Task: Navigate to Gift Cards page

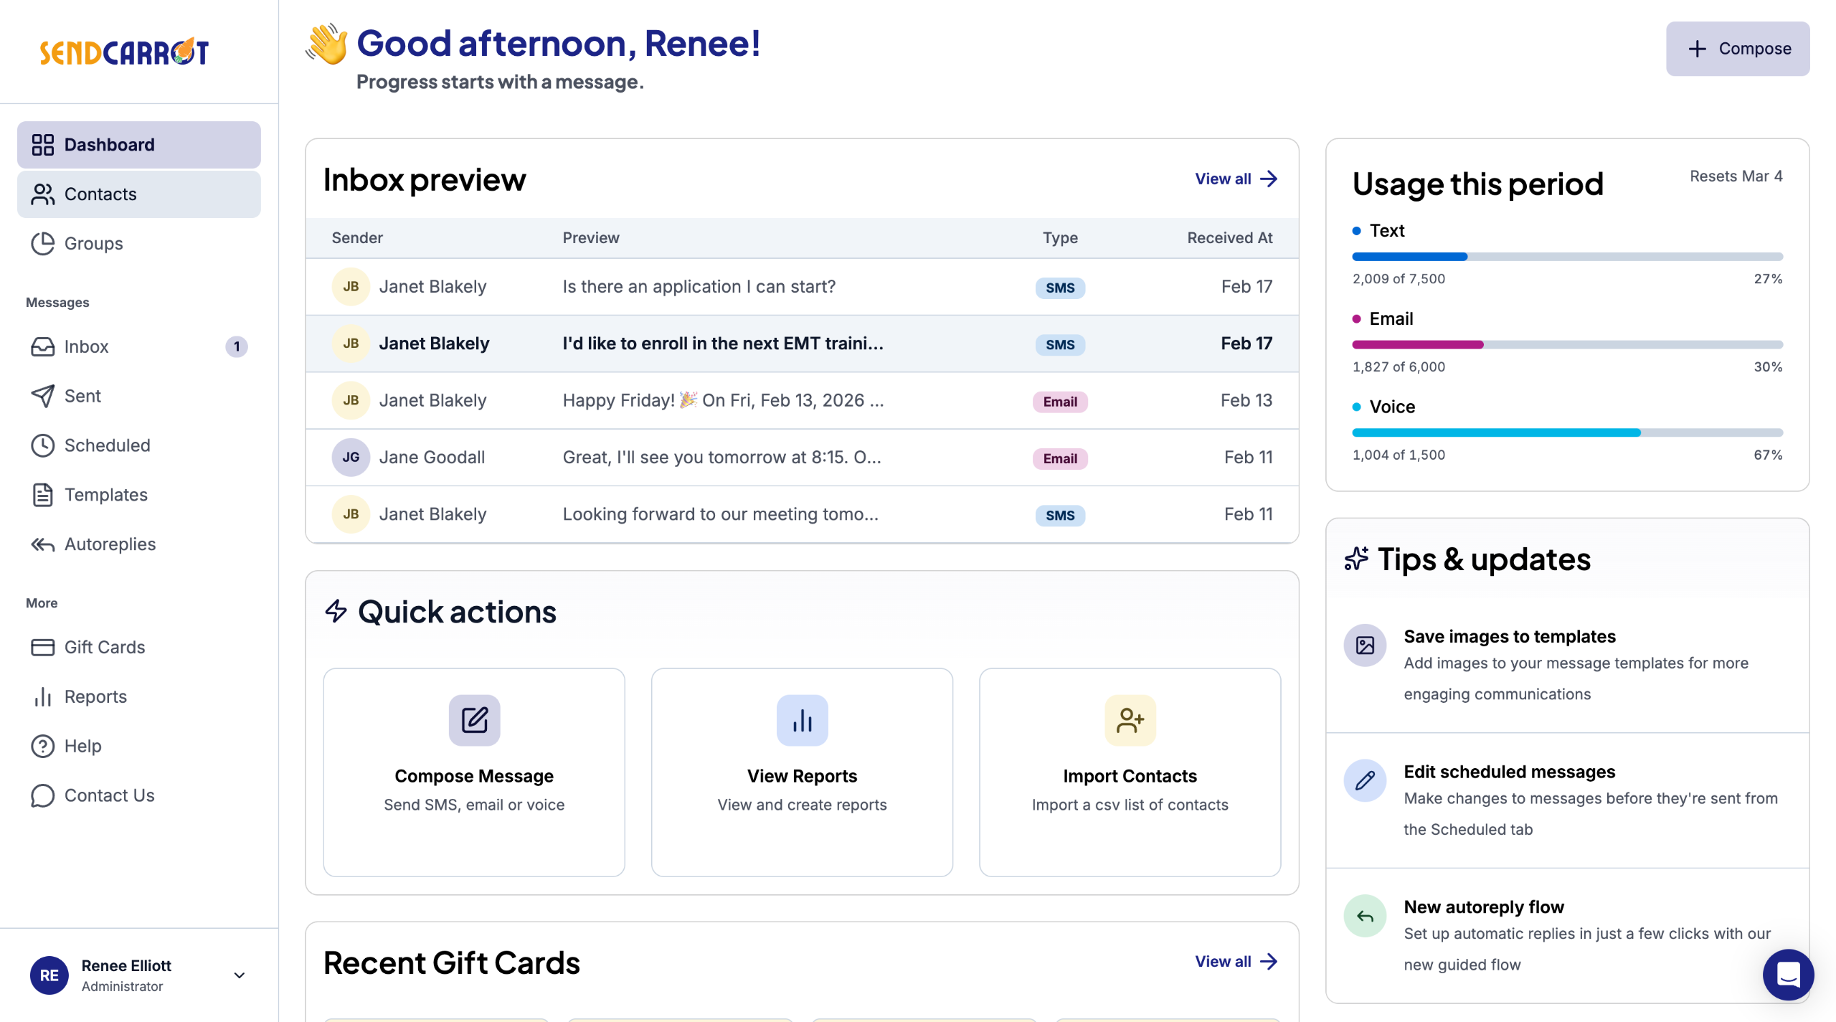Action: pos(105,647)
